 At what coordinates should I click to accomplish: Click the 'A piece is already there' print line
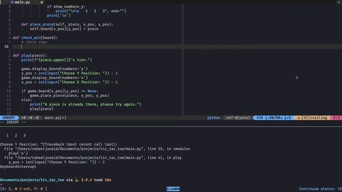pos(85,105)
